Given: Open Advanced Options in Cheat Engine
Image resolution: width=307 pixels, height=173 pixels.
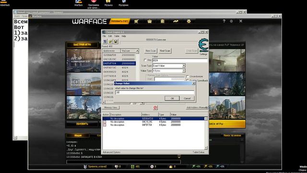Looking at the screenshot, I should point(111,152).
